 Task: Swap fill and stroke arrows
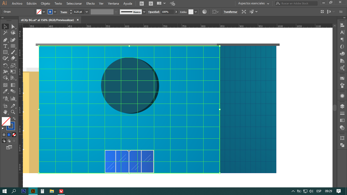coord(14,119)
